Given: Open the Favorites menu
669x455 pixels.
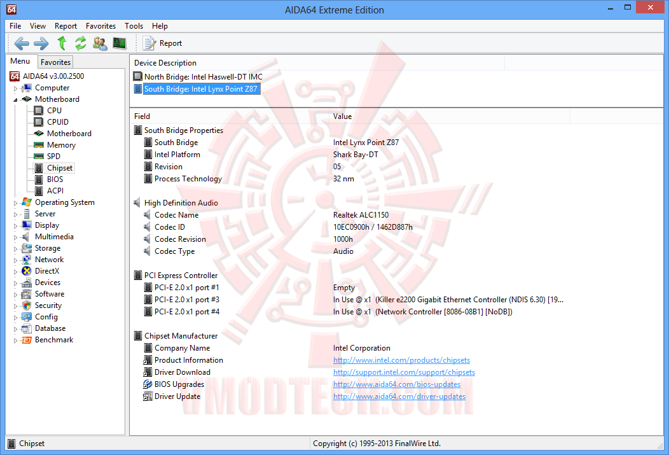Looking at the screenshot, I should tap(100, 26).
